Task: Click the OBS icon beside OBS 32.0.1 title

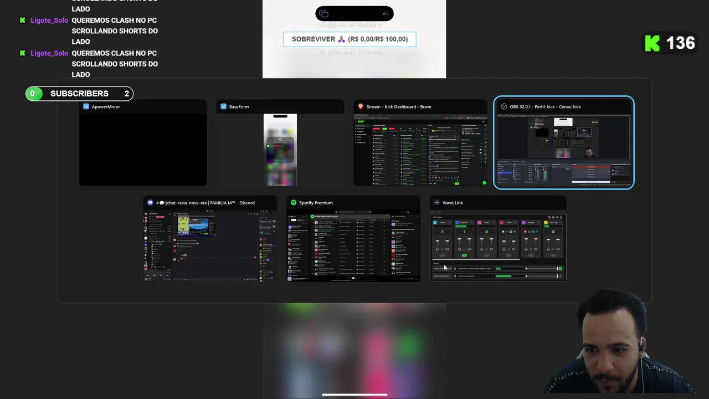Action: pos(504,106)
